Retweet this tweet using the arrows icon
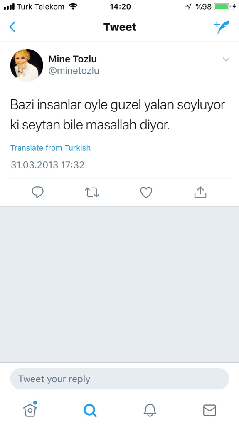 tap(92, 192)
